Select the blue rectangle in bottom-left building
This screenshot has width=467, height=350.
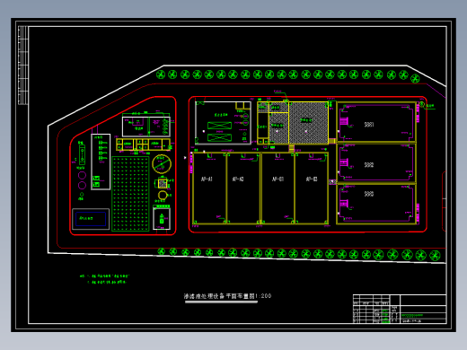(91, 219)
